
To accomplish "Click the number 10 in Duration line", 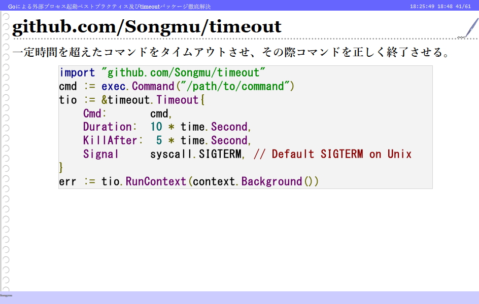I will (156, 127).
